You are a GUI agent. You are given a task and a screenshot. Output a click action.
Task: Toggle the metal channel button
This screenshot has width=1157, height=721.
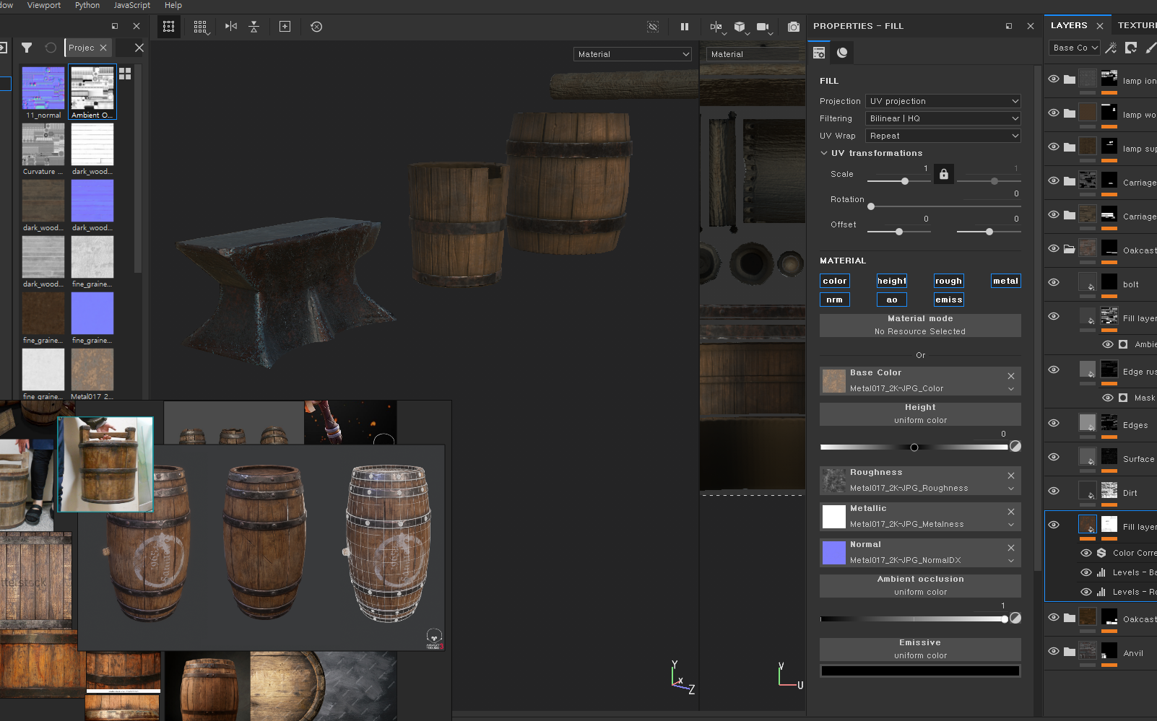click(1005, 281)
